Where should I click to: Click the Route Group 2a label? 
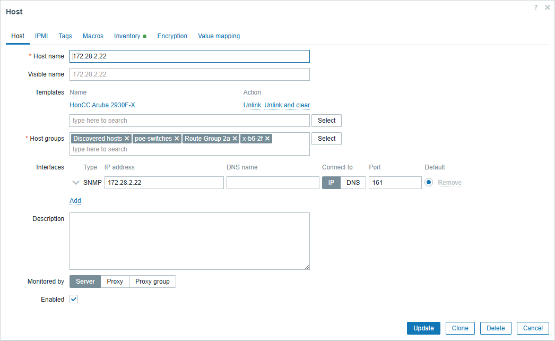(x=207, y=139)
